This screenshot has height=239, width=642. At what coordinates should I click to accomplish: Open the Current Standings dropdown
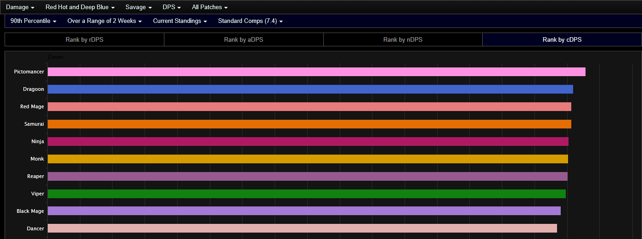coord(180,21)
